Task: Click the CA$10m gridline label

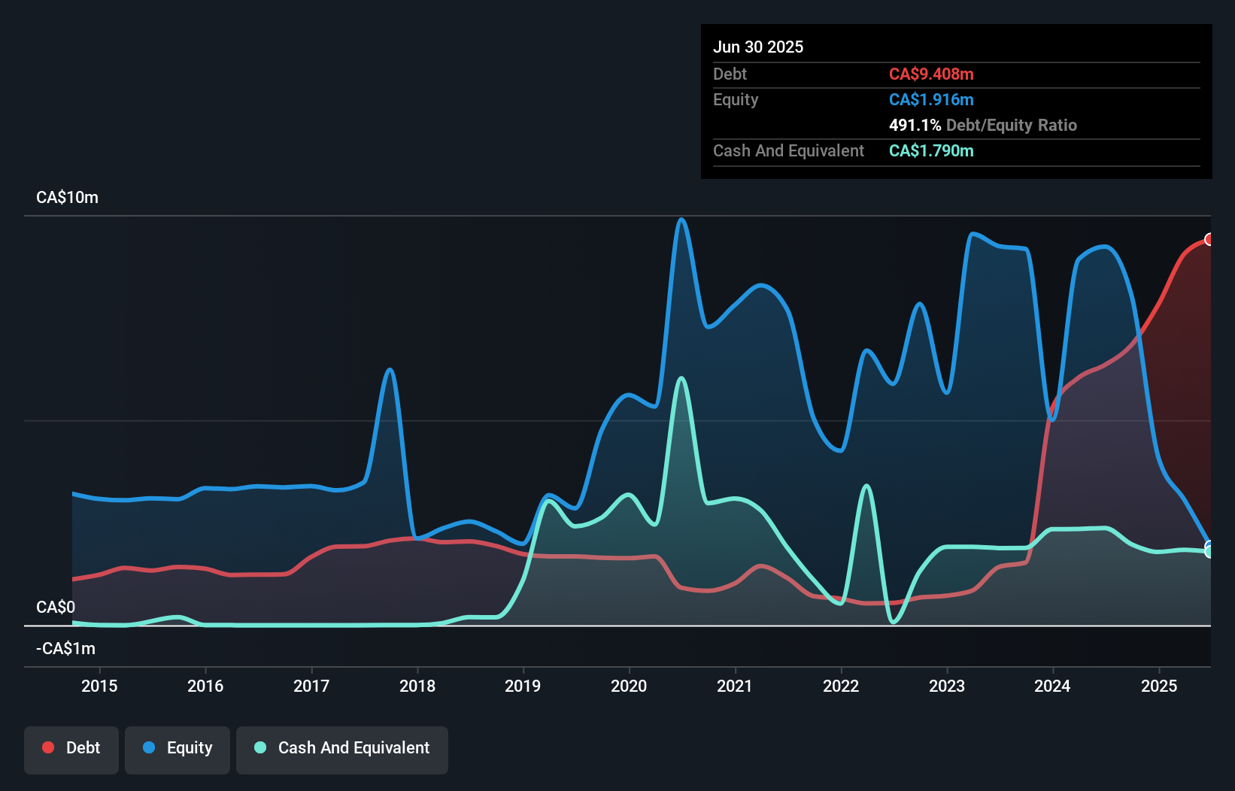Action: 66,197
